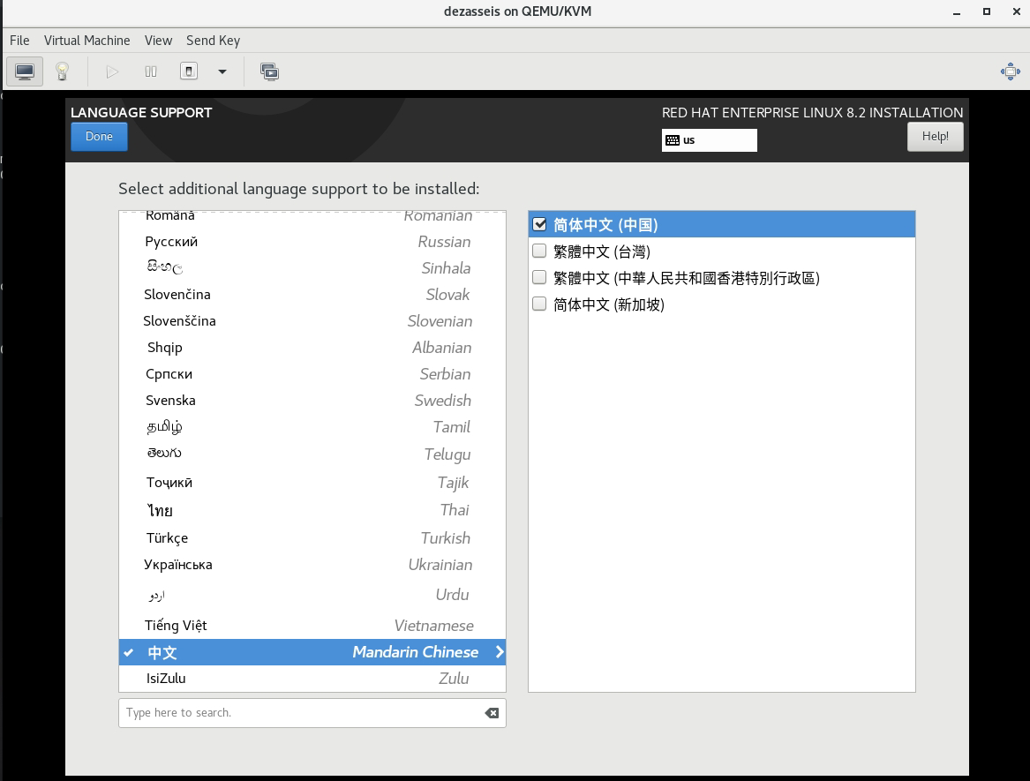Open the View menu
This screenshot has width=1030, height=781.
pyautogui.click(x=158, y=41)
